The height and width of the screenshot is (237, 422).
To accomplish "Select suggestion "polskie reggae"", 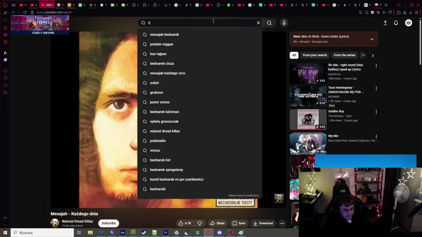I will tap(200, 44).
